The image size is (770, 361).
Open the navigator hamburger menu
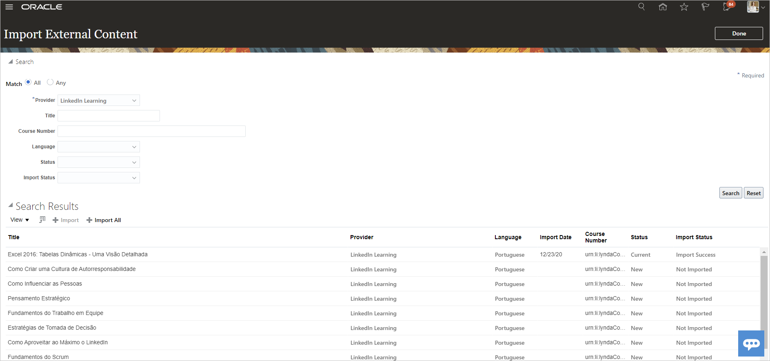pyautogui.click(x=9, y=7)
